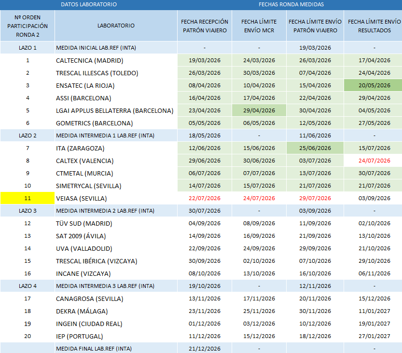The height and width of the screenshot is (353, 402).
Task: Select MEDIDA INTERMEDIA 1 LAB.REF (INTA) cell
Action: (x=116, y=136)
